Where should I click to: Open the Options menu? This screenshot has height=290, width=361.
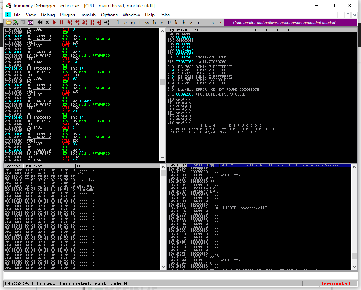pos(109,15)
